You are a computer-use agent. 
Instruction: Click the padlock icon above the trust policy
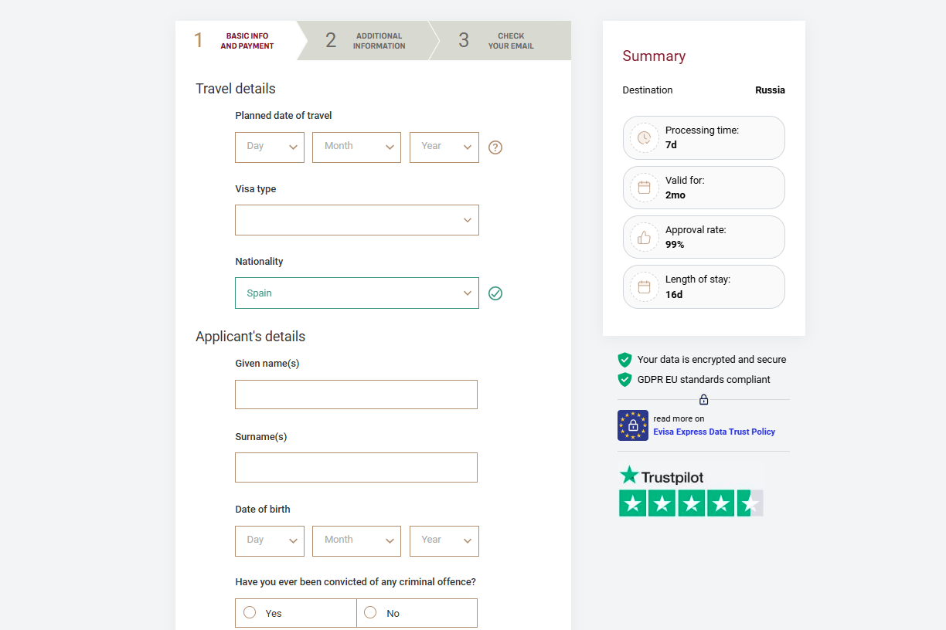pyautogui.click(x=703, y=399)
